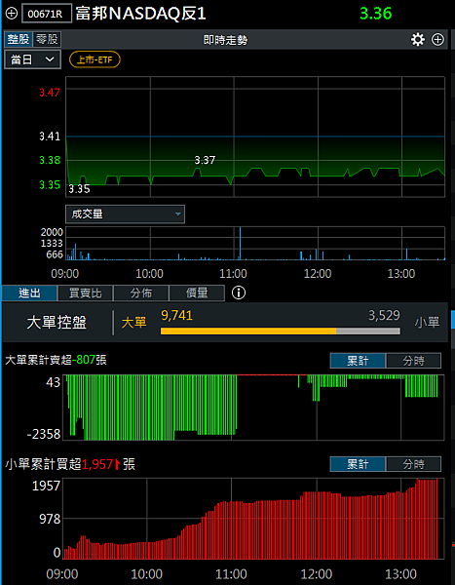The width and height of the screenshot is (455, 585).
Task: Click the 大單/小單 ratio bar
Action: click(281, 331)
